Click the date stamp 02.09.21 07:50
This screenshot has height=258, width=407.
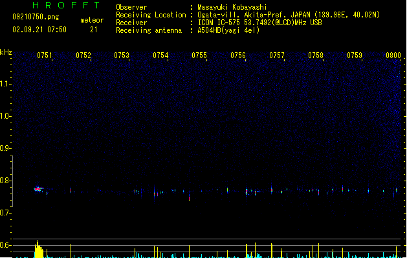click(x=39, y=30)
